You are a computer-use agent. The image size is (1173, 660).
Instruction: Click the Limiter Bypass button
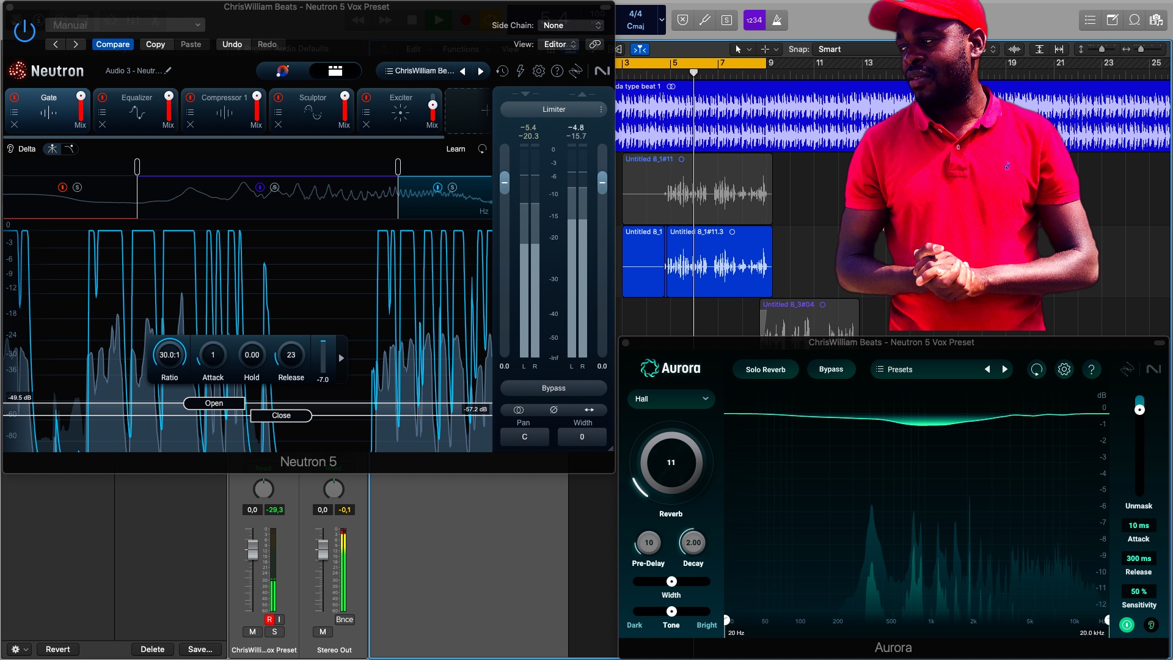tap(554, 388)
